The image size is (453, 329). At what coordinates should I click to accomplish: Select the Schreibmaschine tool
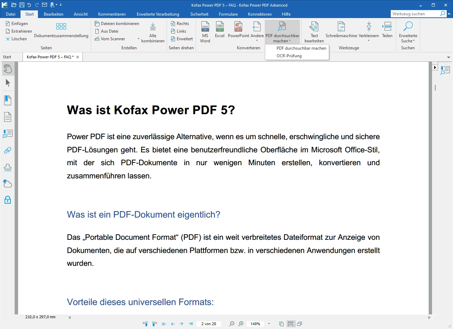(341, 30)
